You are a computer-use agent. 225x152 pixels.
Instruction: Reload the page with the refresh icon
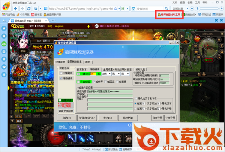click(x=29, y=9)
